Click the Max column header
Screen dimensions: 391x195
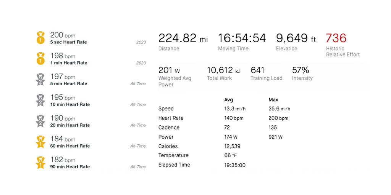[273, 100]
